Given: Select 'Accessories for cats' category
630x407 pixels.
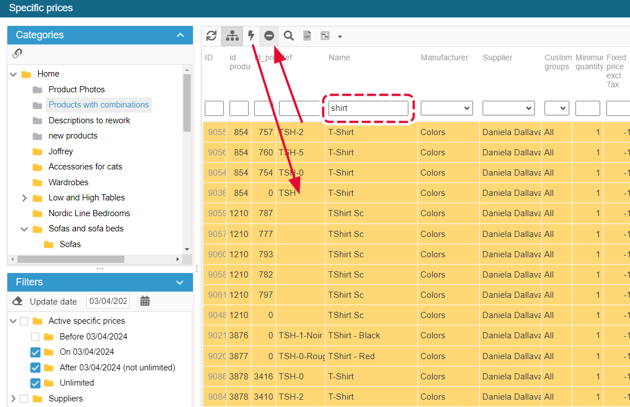Looking at the screenshot, I should pyautogui.click(x=85, y=167).
